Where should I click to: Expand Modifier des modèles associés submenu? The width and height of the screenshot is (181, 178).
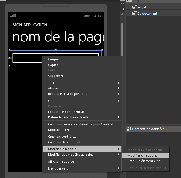pos(82,155)
